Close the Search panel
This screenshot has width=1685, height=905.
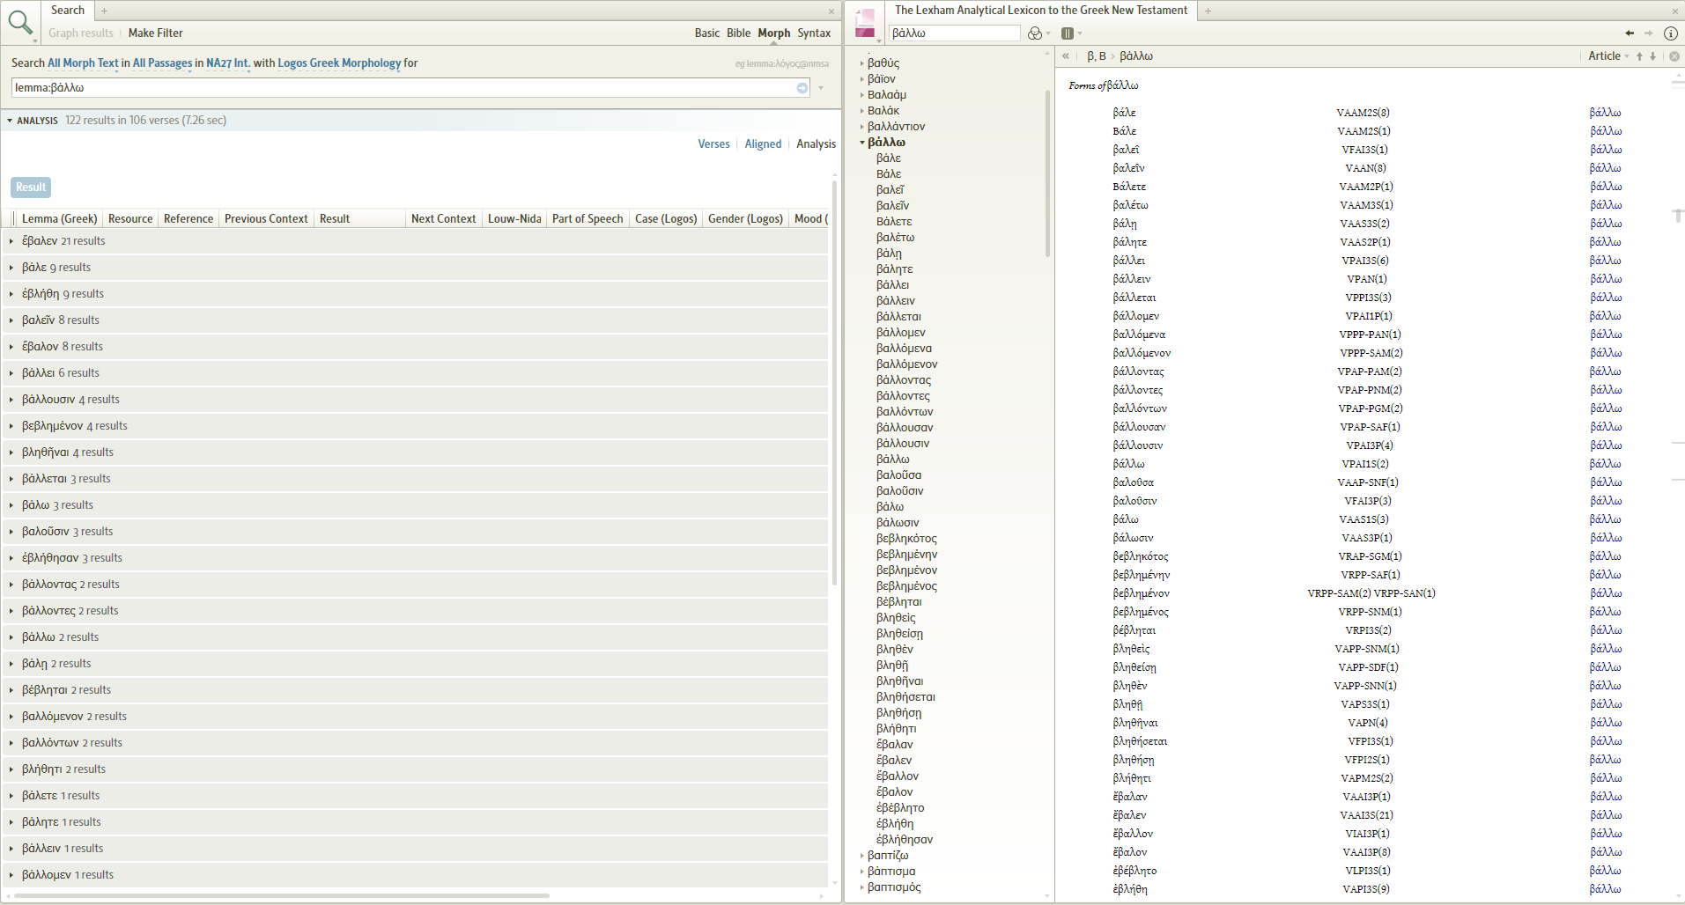(831, 11)
